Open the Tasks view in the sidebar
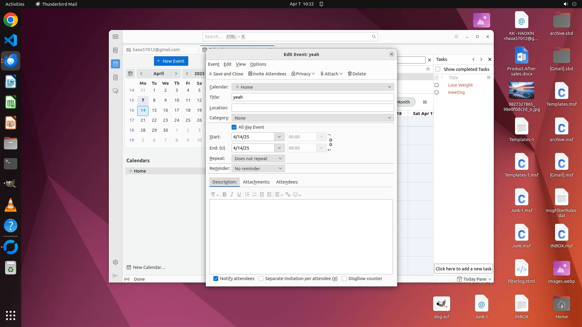Viewport: 582px width, 327px height. tap(115, 78)
